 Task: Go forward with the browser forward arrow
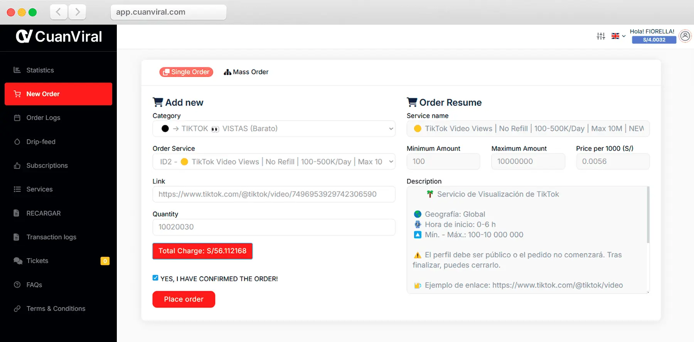pos(77,12)
